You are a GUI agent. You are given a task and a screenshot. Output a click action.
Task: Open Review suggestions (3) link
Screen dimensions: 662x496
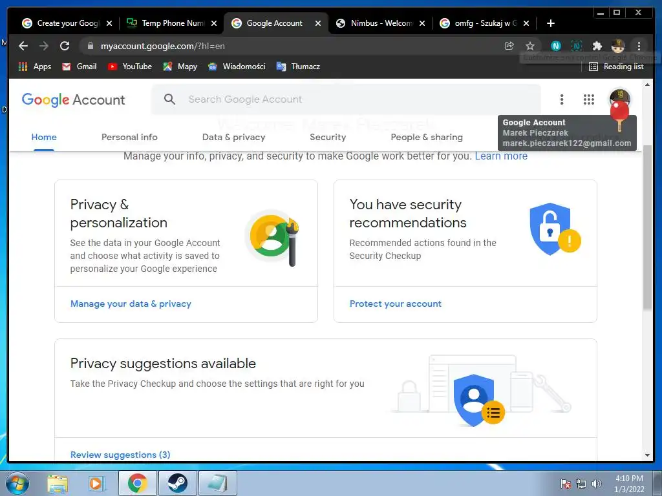pos(120,455)
